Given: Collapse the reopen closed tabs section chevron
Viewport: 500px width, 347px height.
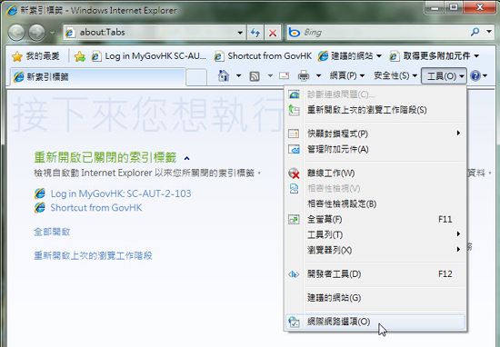Looking at the screenshot, I should tap(187, 158).
